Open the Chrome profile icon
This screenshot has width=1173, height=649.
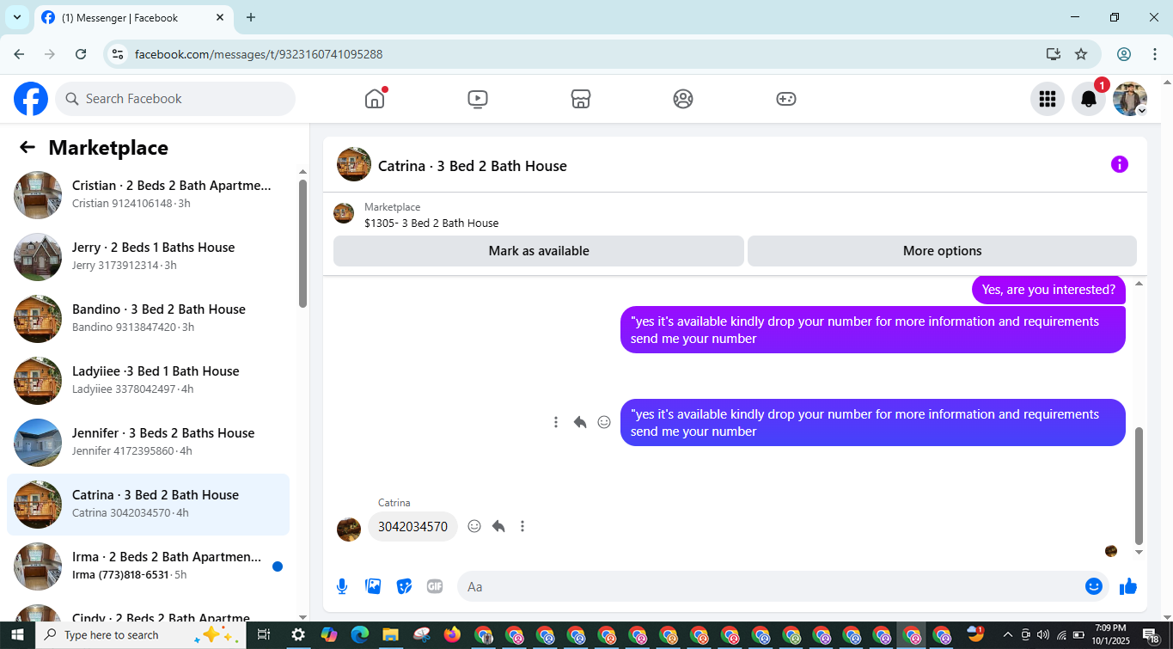pyautogui.click(x=1124, y=54)
